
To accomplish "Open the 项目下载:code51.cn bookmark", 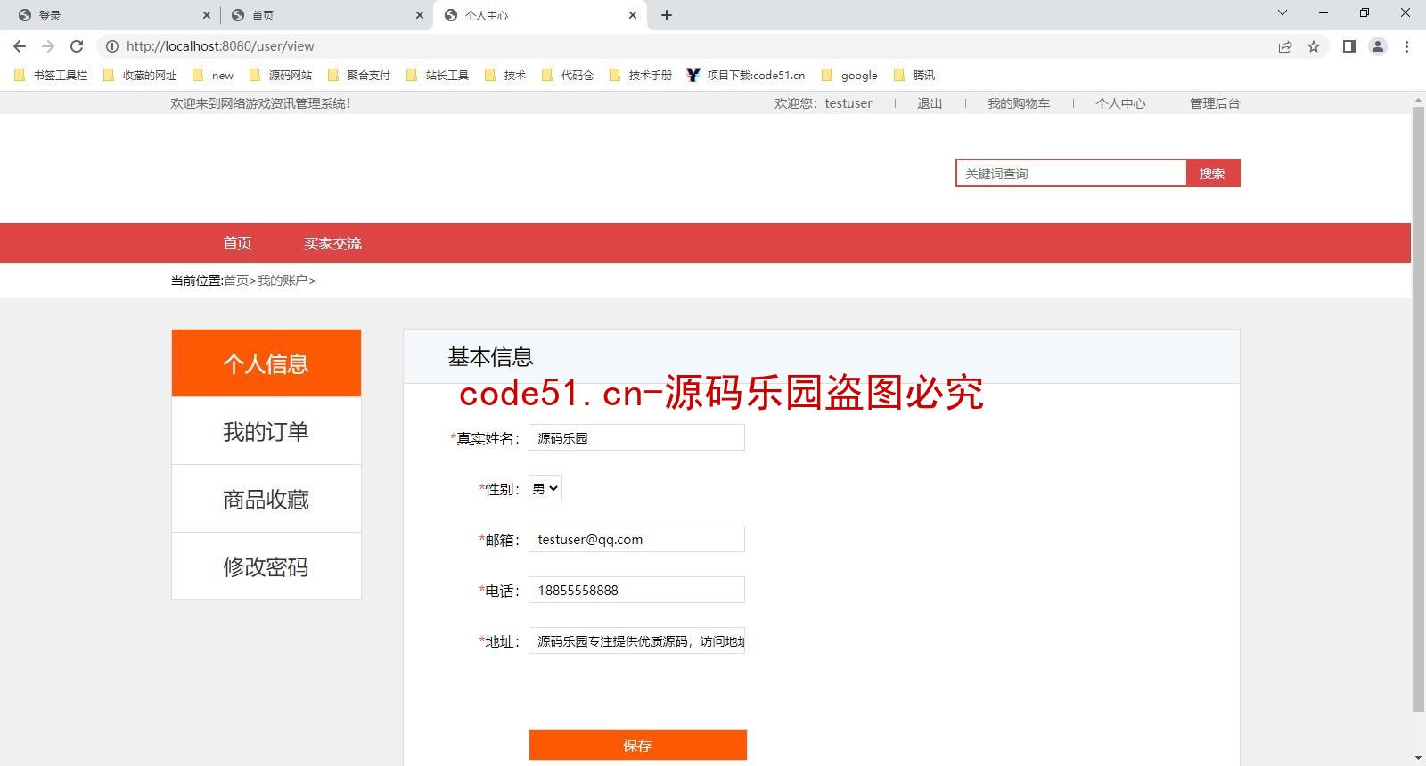I will point(746,76).
